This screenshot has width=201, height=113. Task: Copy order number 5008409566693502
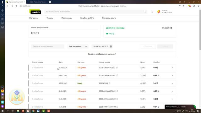117,107
